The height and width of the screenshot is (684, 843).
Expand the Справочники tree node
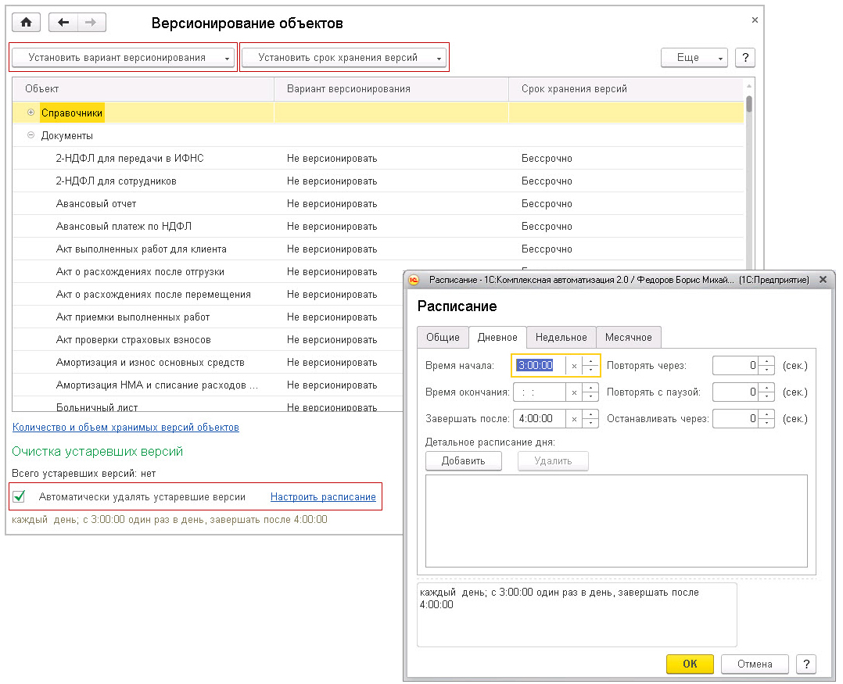click(30, 113)
